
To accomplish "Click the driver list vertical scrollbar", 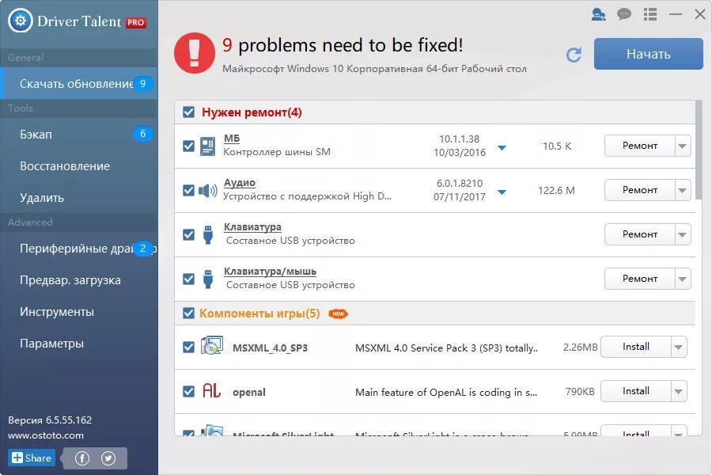I will pyautogui.click(x=699, y=150).
